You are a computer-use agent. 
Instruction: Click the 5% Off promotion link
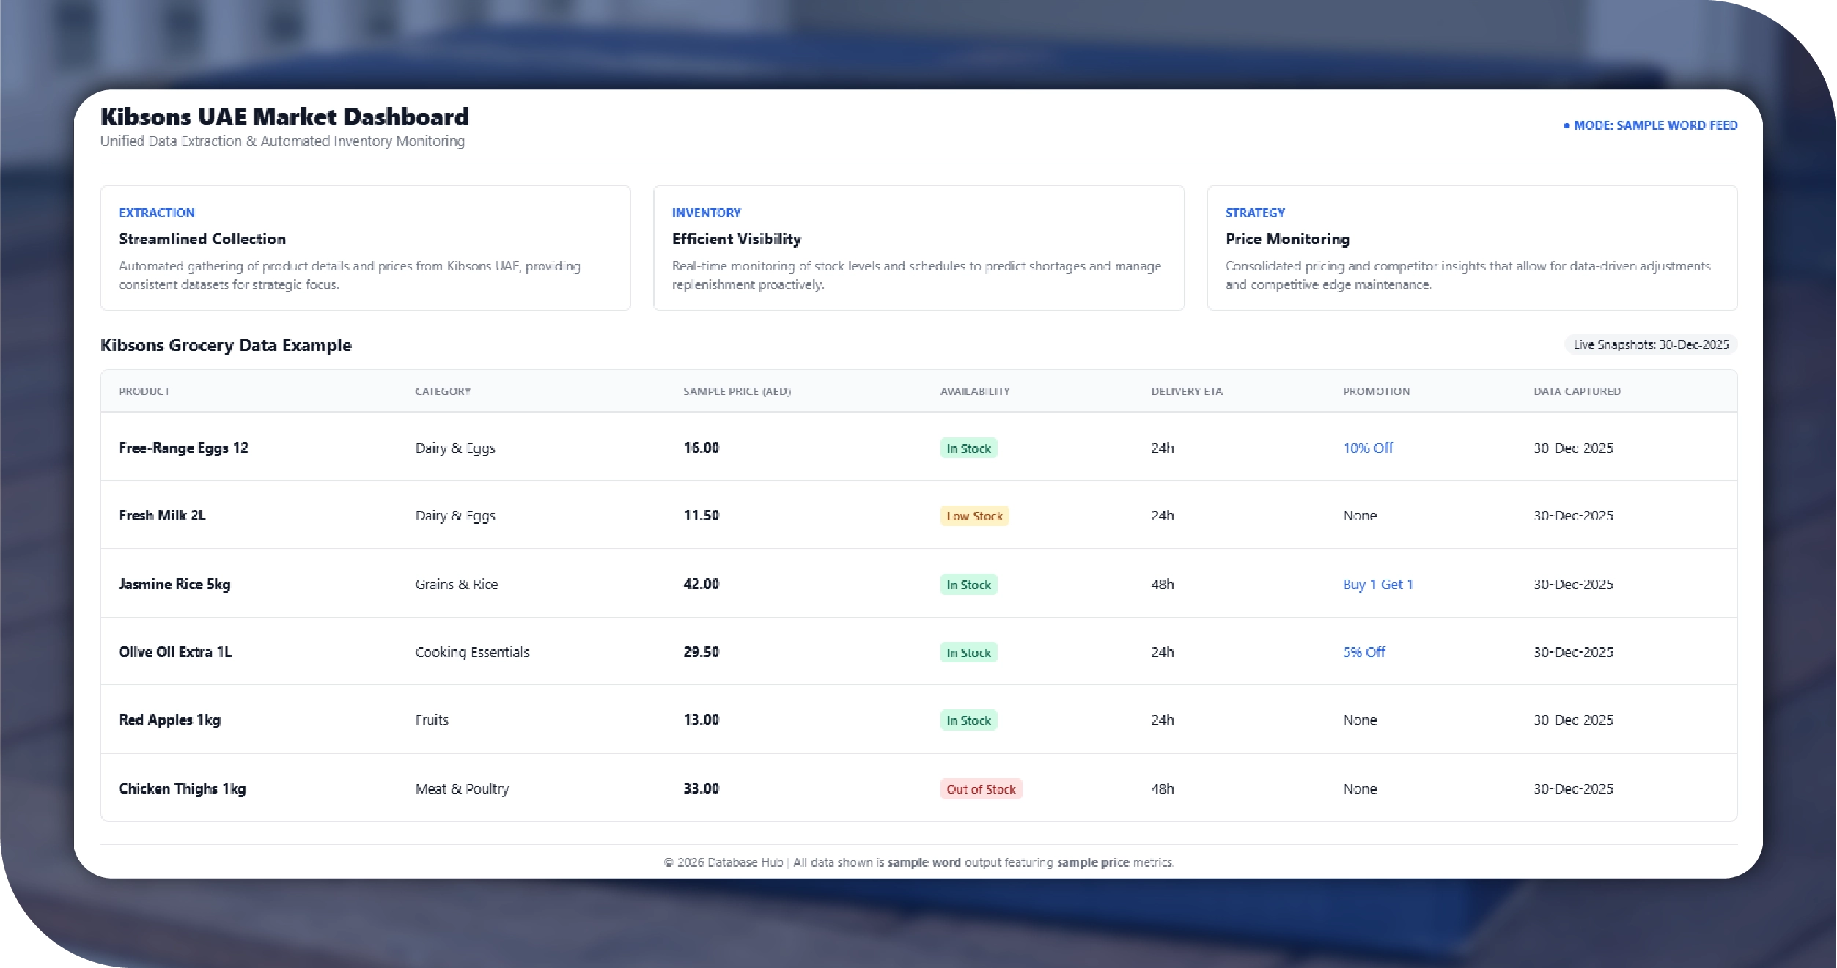tap(1363, 652)
